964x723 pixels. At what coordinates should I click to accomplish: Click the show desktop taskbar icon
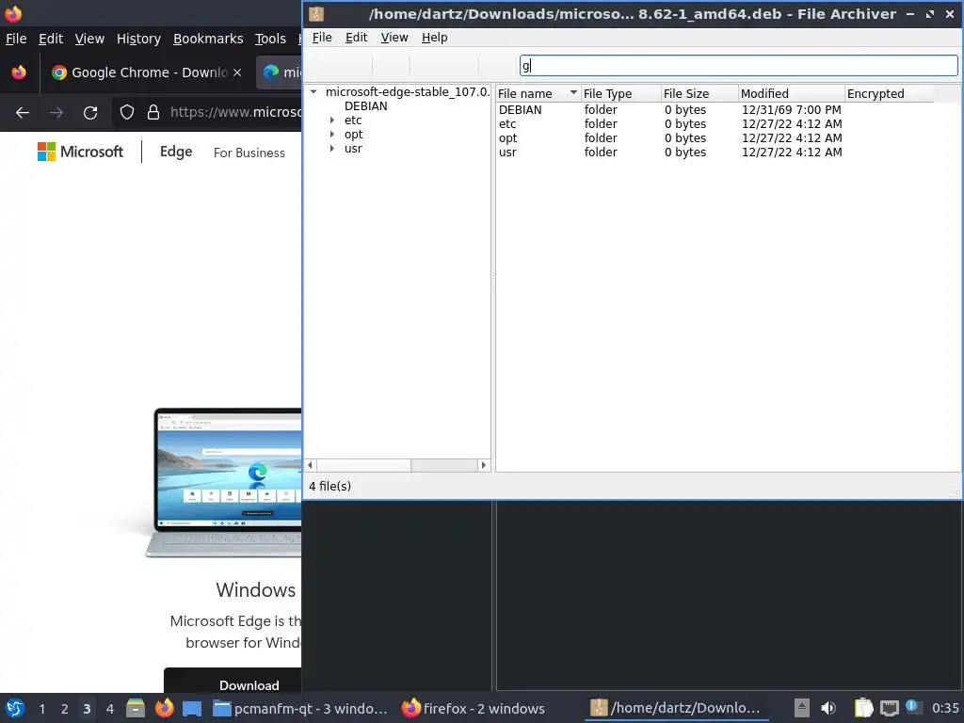coord(192,709)
